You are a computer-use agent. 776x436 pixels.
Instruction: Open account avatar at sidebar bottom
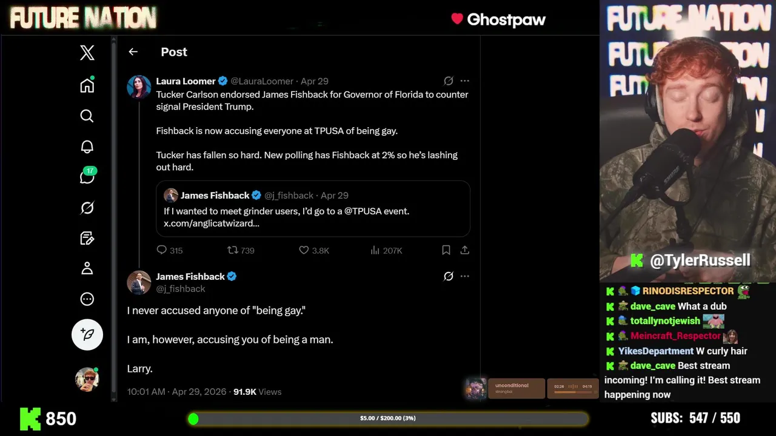pos(87,378)
